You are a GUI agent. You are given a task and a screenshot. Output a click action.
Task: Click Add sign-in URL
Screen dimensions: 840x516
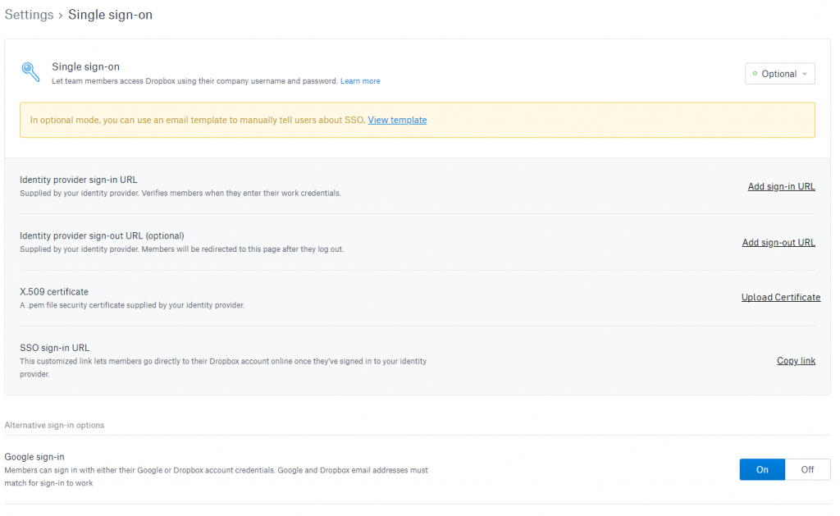tap(781, 186)
